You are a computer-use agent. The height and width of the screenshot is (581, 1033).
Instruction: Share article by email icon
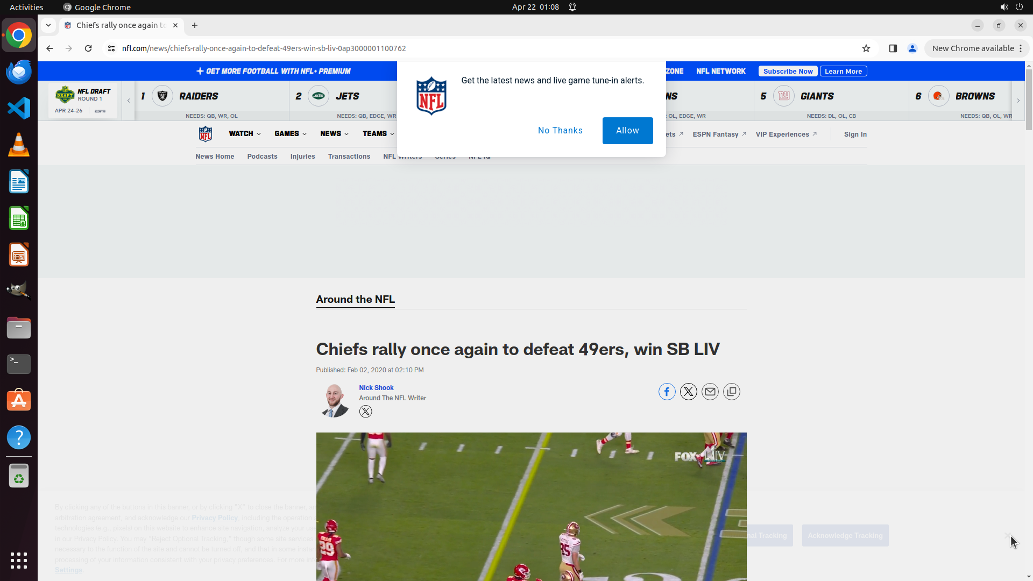click(710, 392)
